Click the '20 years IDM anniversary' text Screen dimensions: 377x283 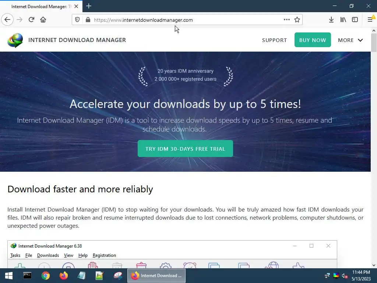[186, 71]
